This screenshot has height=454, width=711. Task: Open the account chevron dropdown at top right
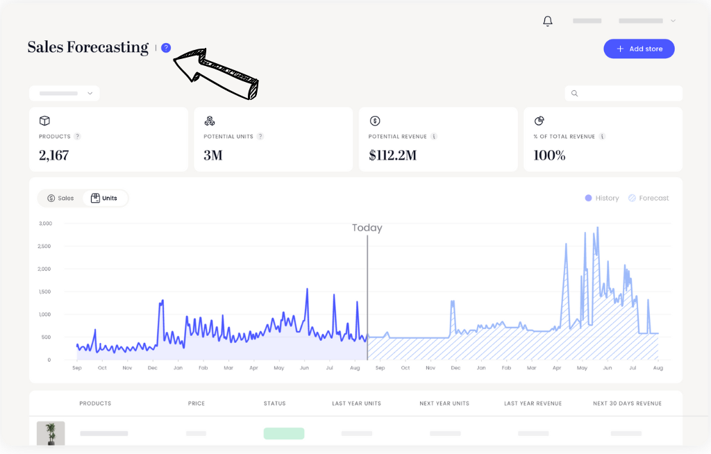(x=672, y=20)
